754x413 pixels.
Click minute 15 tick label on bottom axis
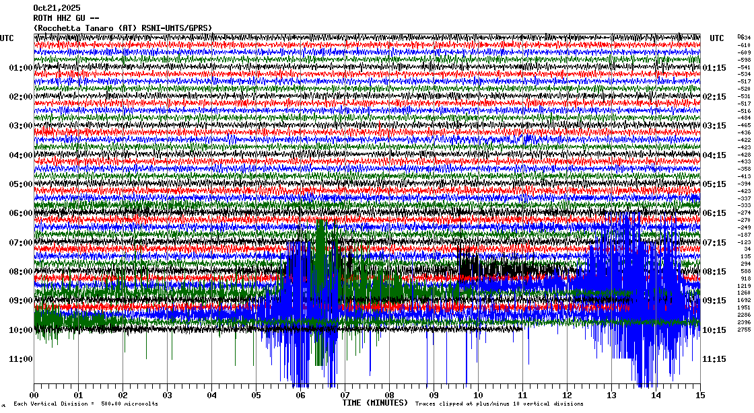(x=699, y=396)
